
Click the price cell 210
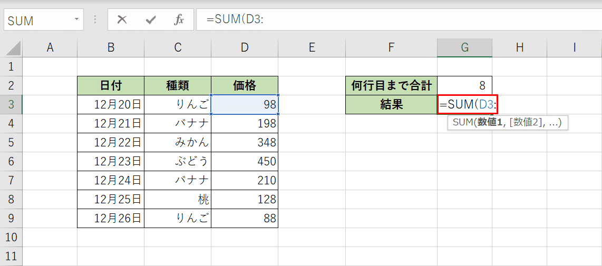pyautogui.click(x=245, y=180)
